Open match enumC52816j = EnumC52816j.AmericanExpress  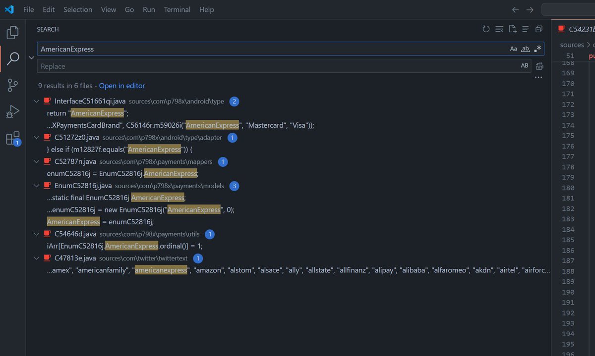pos(122,173)
